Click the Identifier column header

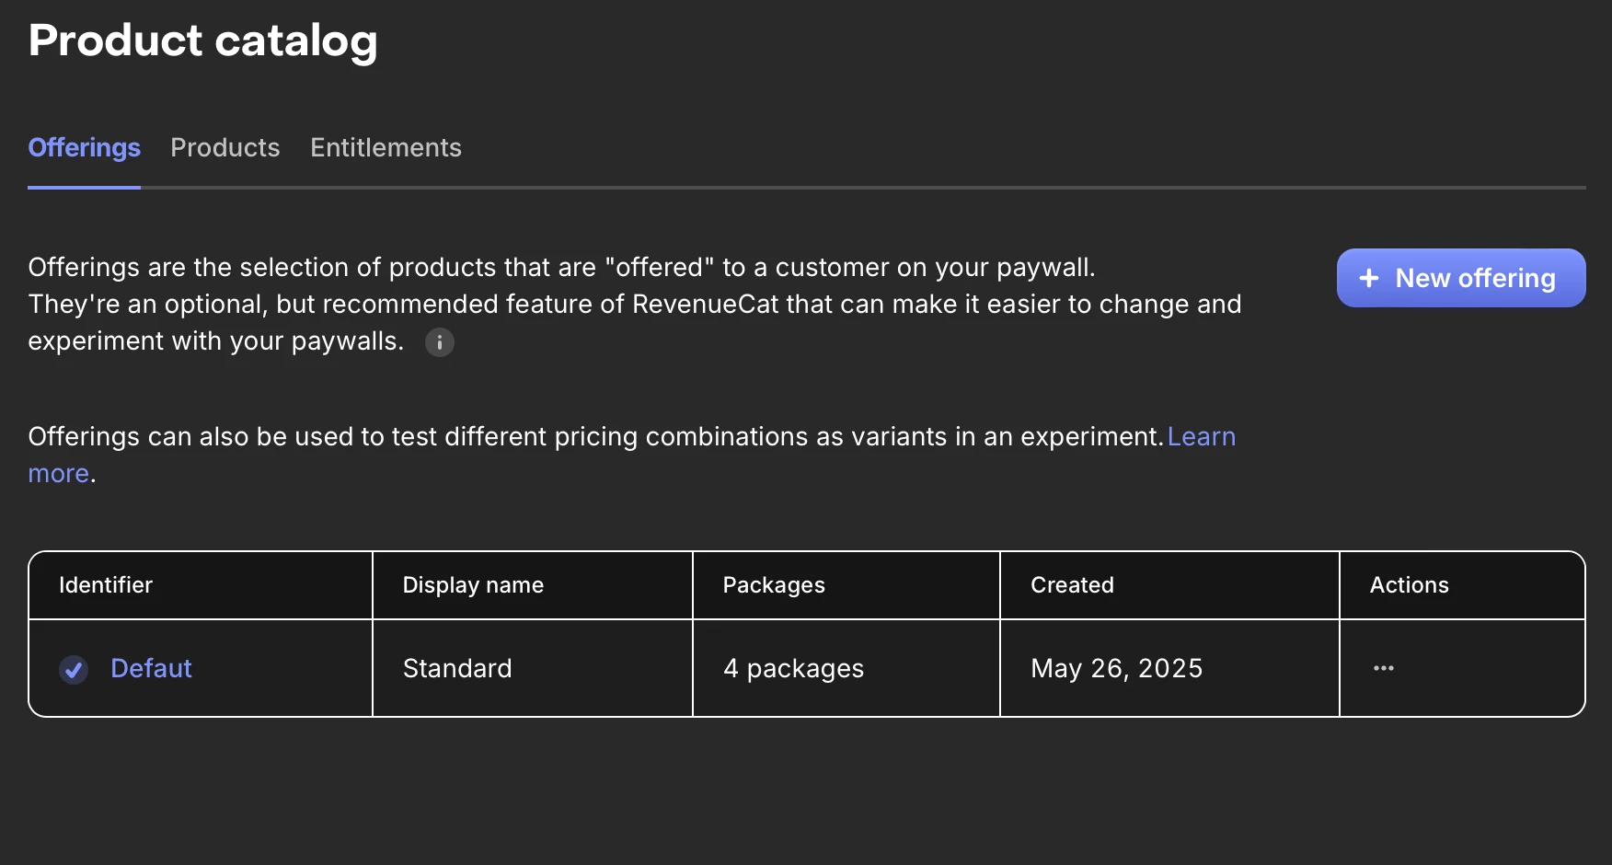(106, 585)
